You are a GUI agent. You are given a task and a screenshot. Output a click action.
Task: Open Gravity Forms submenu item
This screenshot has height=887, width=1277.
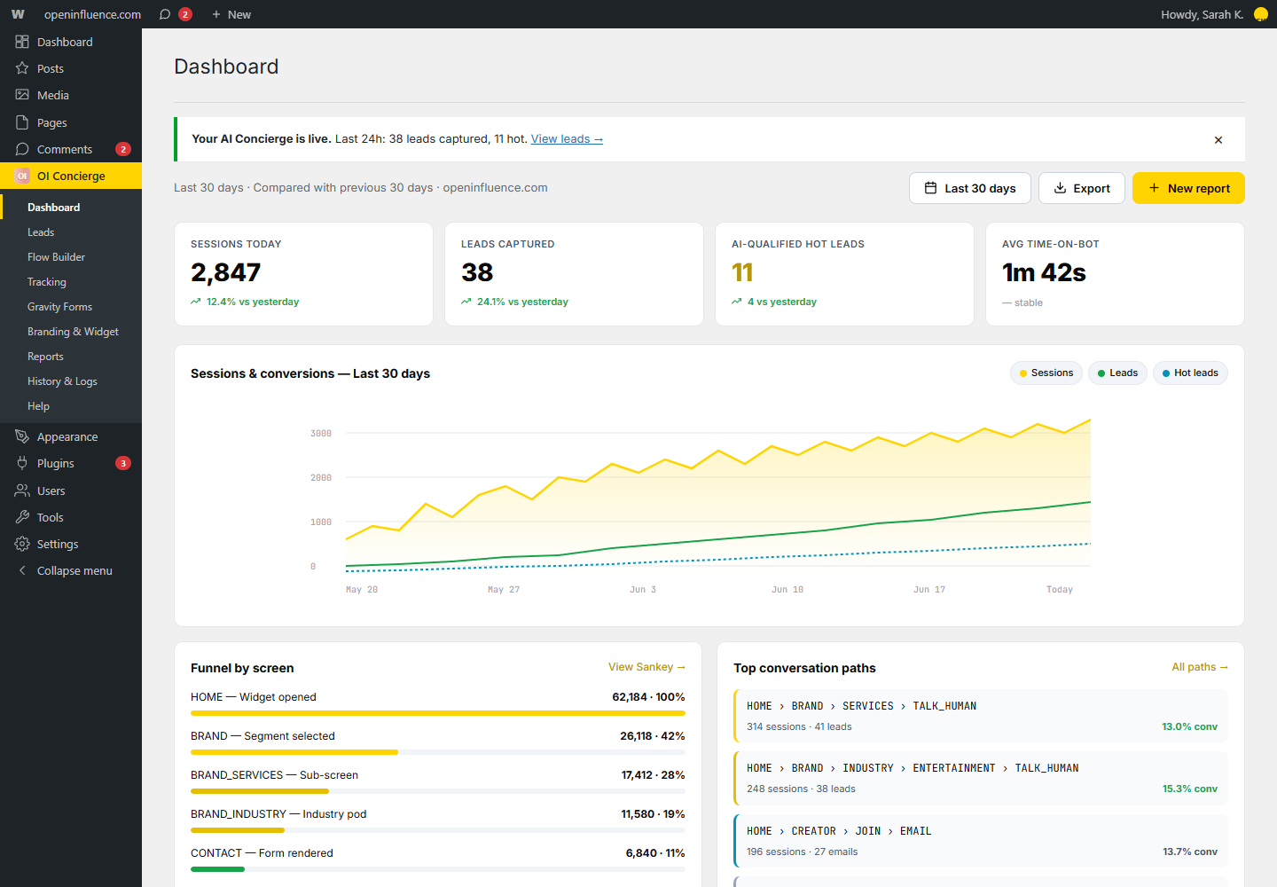click(x=59, y=307)
